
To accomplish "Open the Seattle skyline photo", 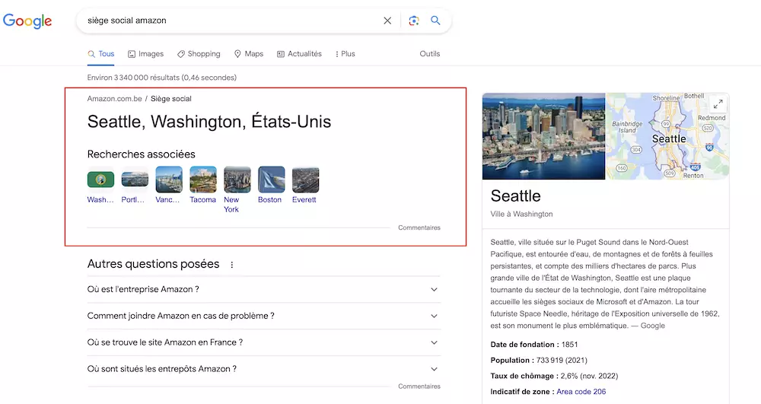I will [543, 136].
